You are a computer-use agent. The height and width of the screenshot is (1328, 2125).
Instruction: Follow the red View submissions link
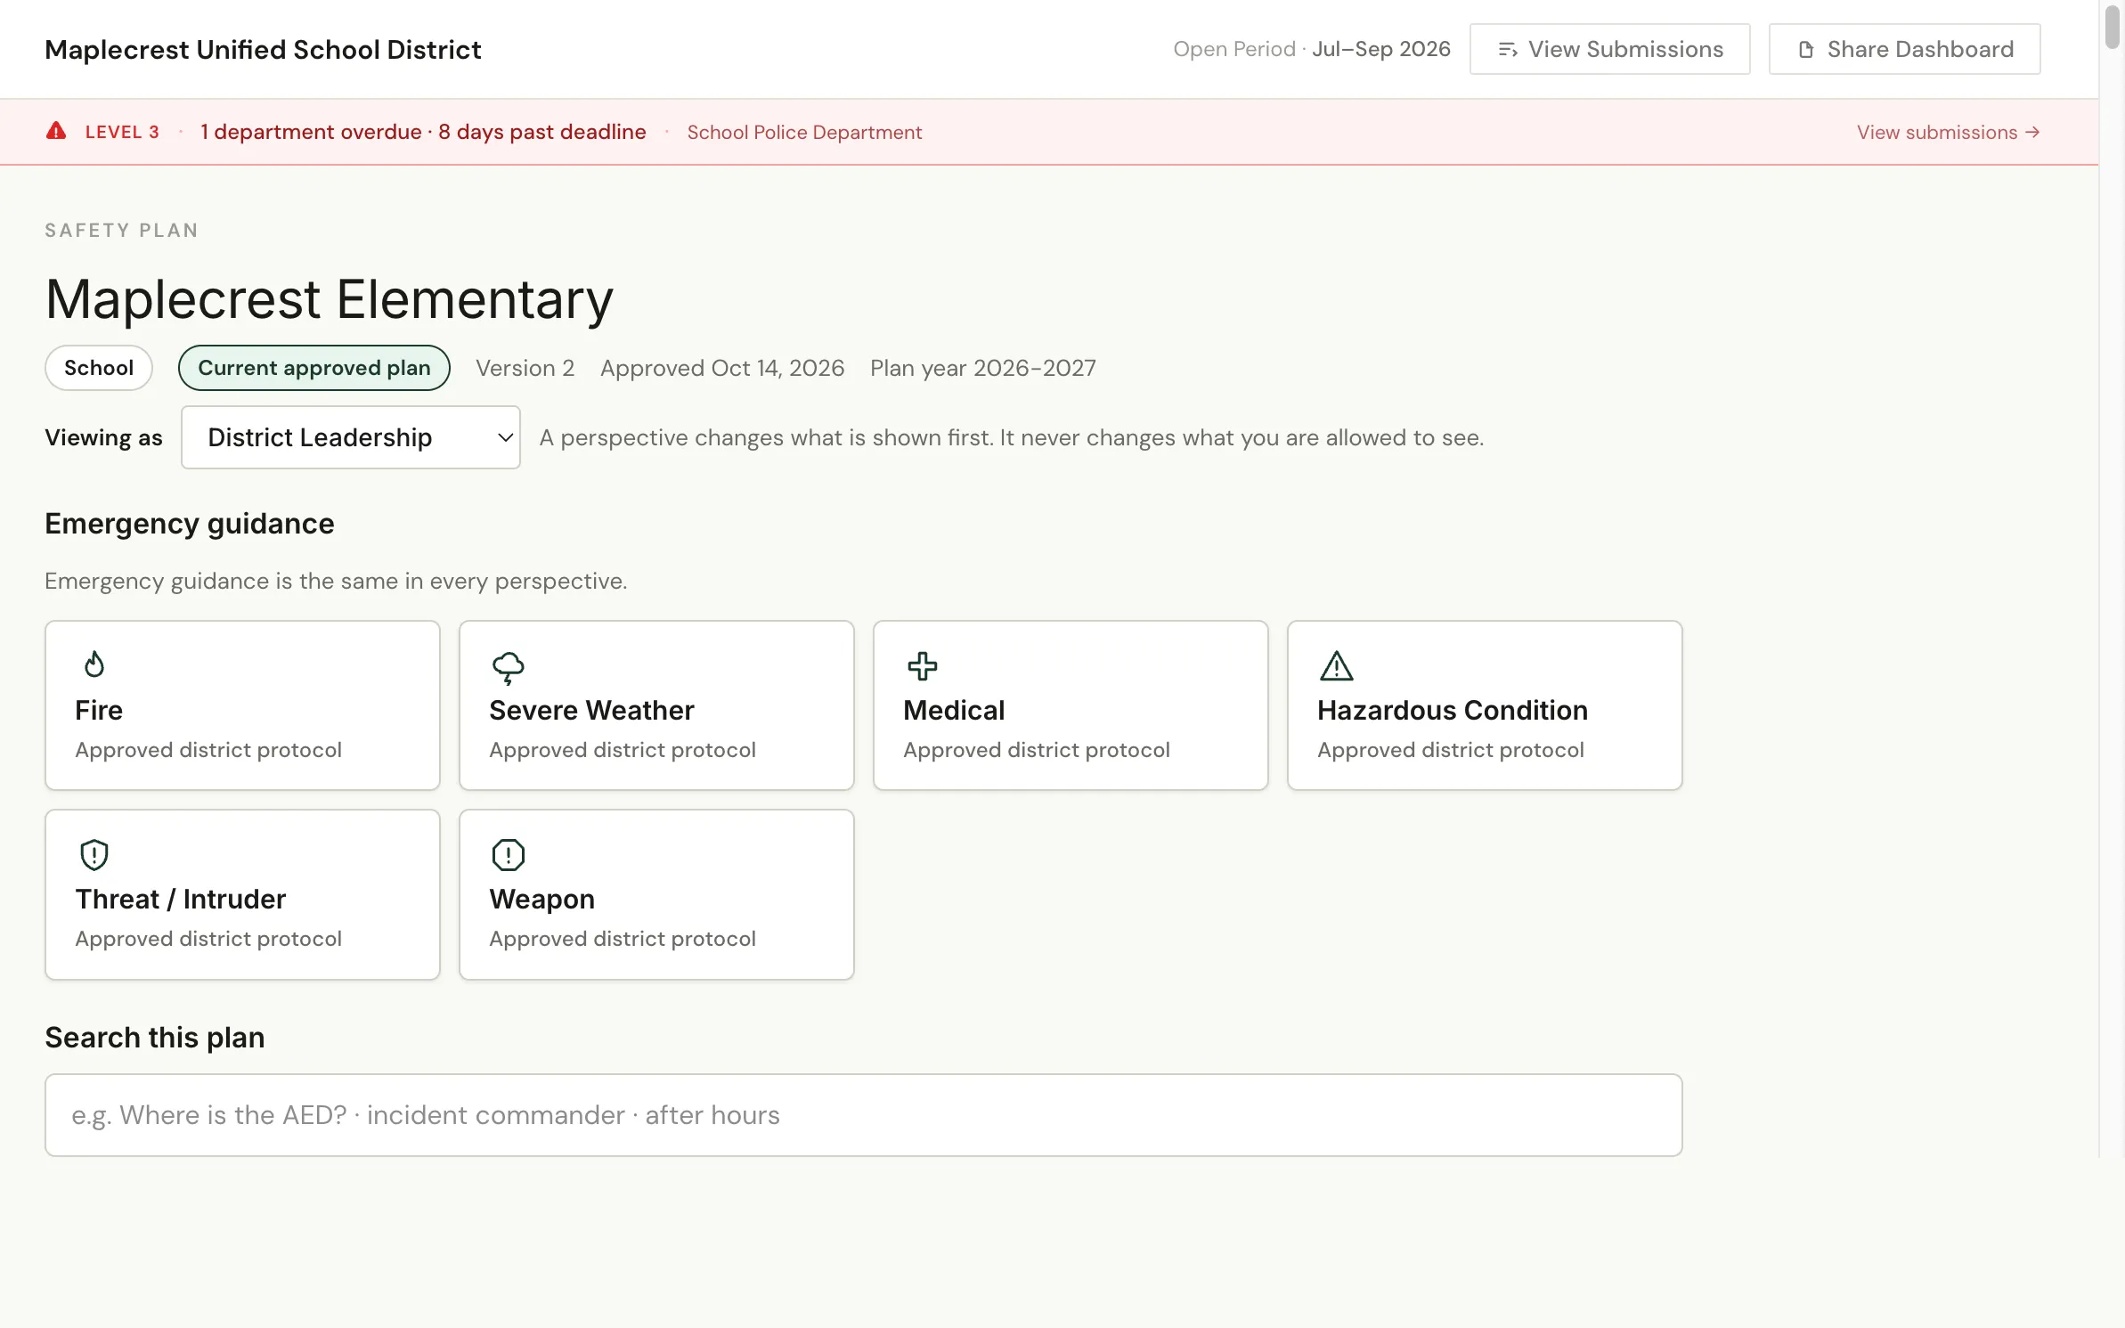pos(1948,132)
